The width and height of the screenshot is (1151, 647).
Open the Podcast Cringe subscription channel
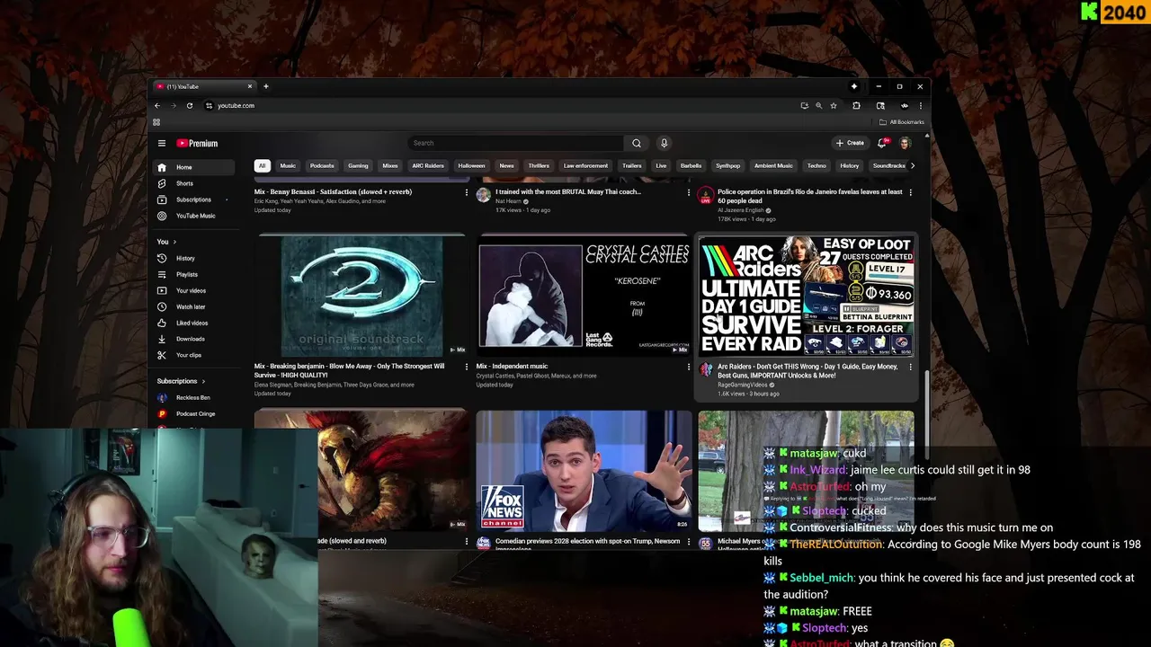(195, 413)
